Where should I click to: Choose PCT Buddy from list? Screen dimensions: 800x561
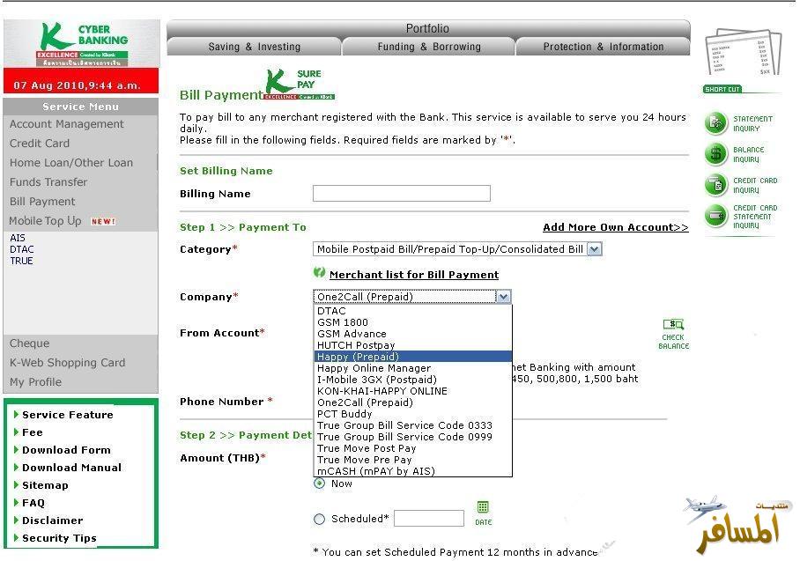[x=412, y=414]
